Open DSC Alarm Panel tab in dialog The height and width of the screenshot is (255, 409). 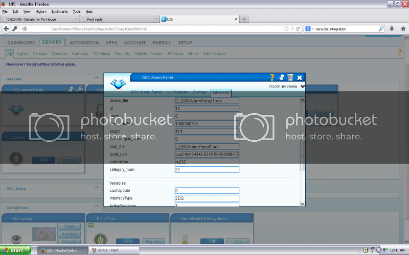146,92
